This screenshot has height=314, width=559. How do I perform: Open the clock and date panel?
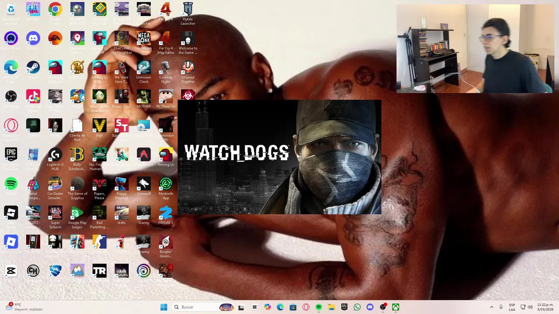[x=545, y=307]
